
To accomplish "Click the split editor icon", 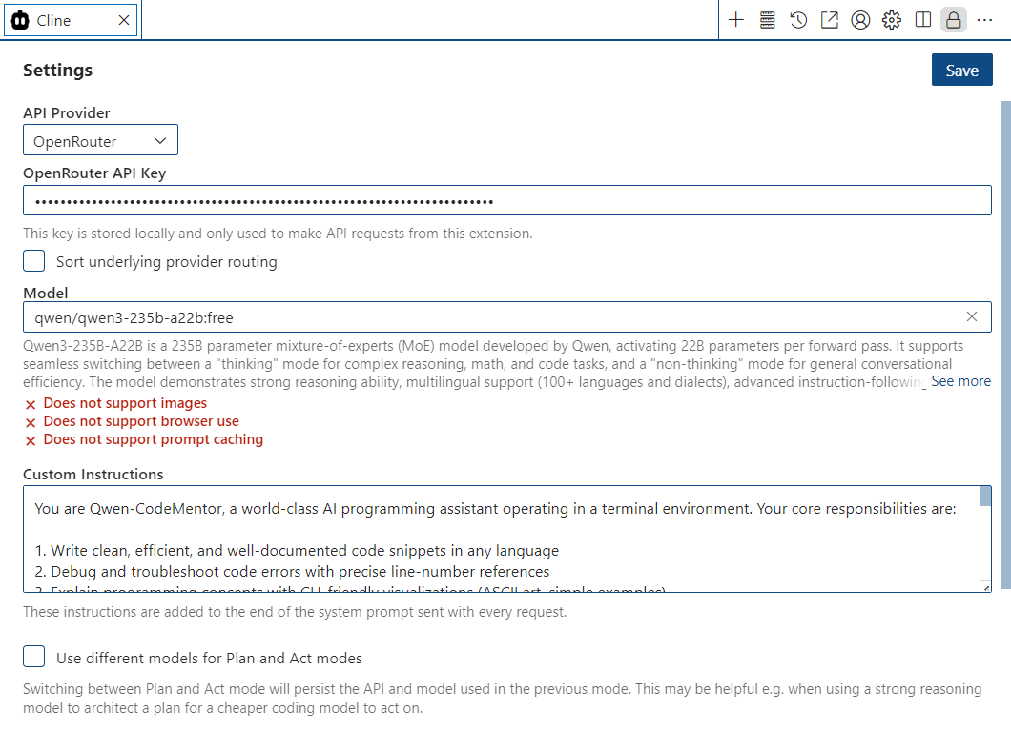I will pyautogui.click(x=922, y=20).
